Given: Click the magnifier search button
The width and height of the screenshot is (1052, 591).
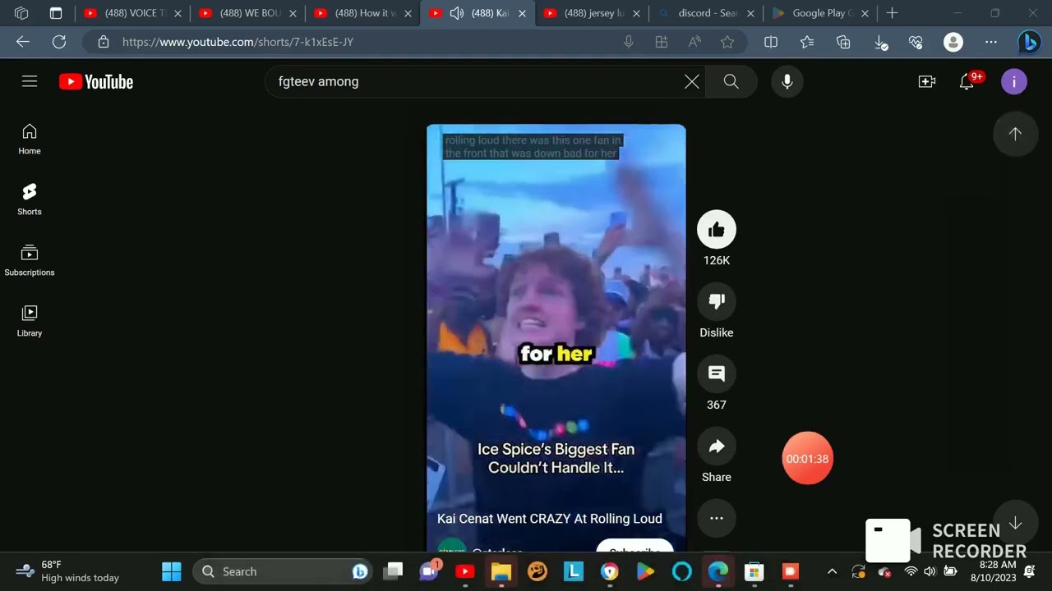Looking at the screenshot, I should 731,81.
